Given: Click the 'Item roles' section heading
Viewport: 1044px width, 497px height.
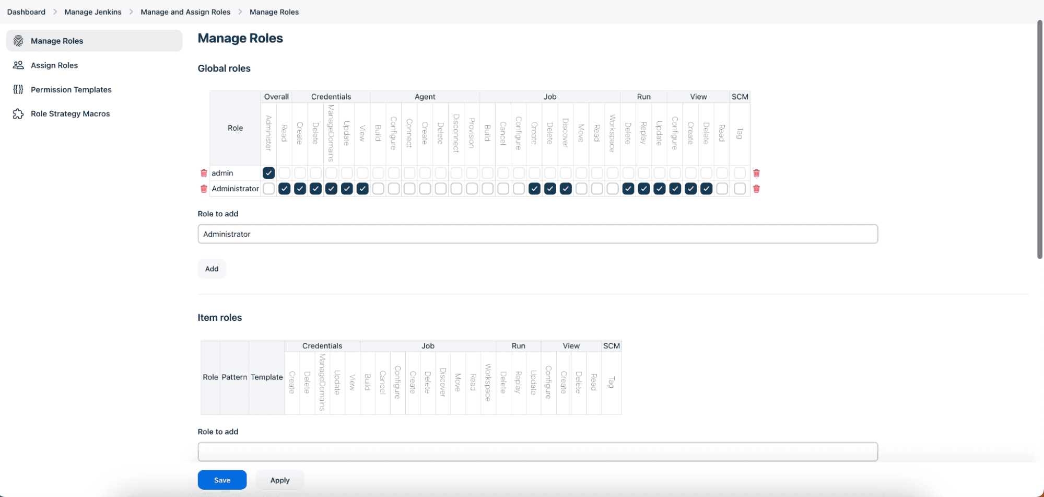Looking at the screenshot, I should click(220, 317).
